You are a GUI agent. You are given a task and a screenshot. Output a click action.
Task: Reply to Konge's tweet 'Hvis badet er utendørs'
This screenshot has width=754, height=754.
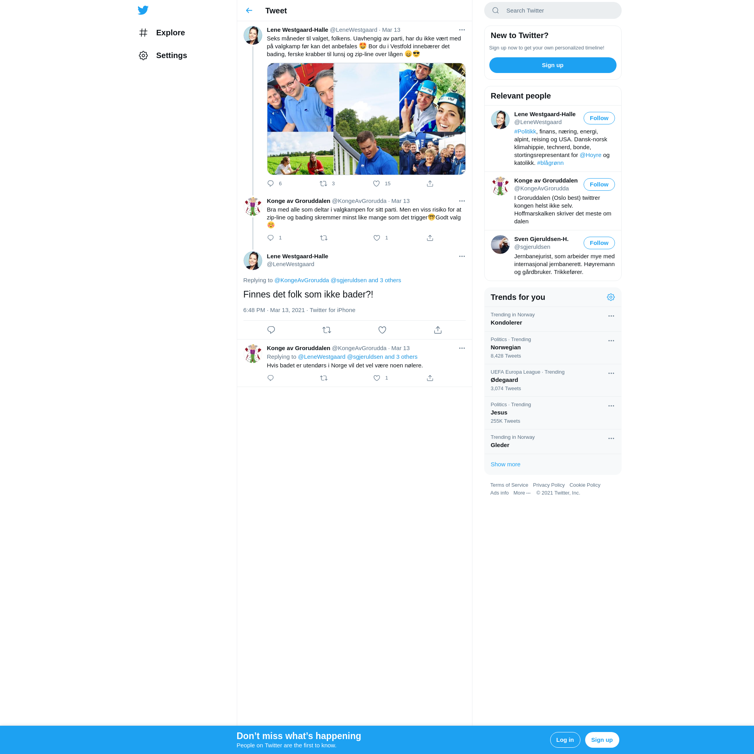click(x=271, y=378)
